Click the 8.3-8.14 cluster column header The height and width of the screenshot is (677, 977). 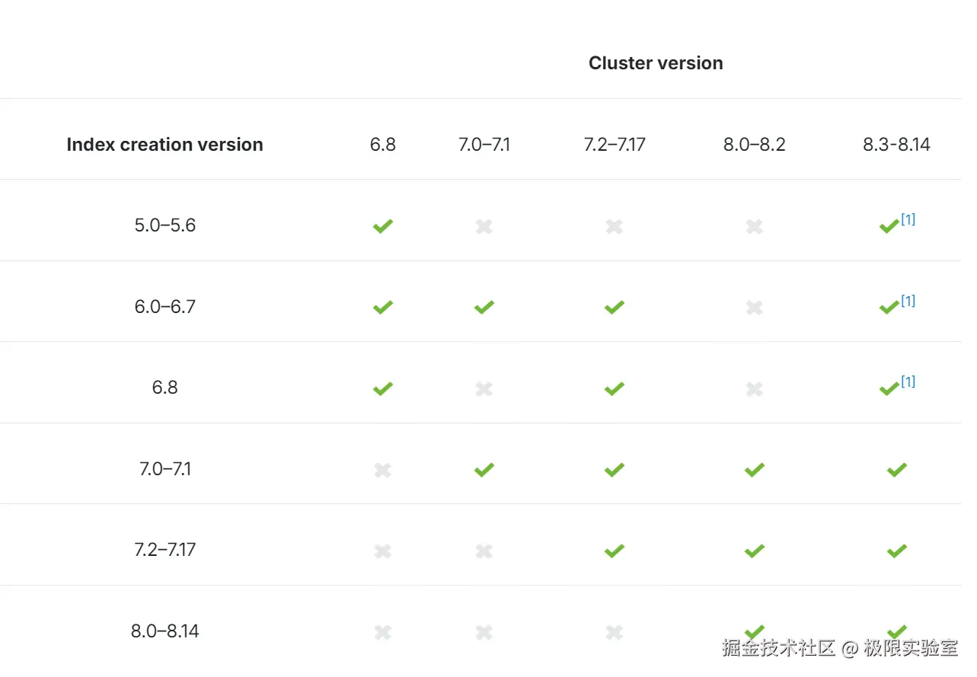pos(896,145)
